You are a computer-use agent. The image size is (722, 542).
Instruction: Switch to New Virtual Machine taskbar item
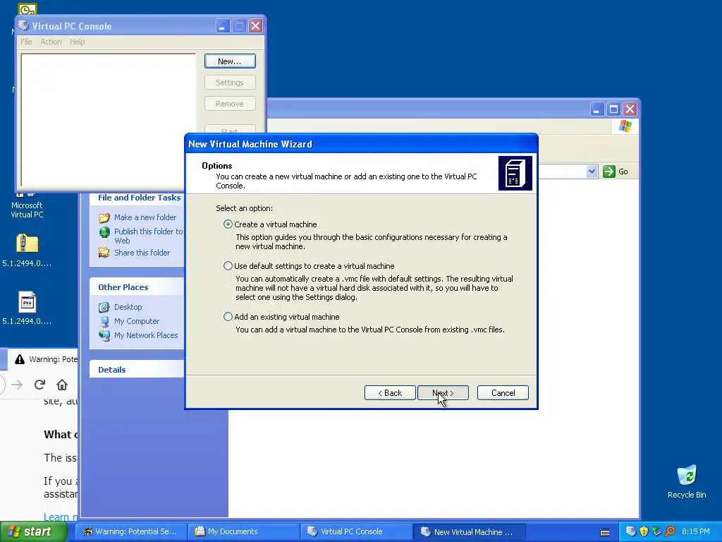[470, 531]
